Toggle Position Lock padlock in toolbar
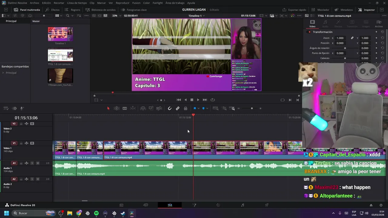Viewport: 388px width, 218px height. [186, 108]
